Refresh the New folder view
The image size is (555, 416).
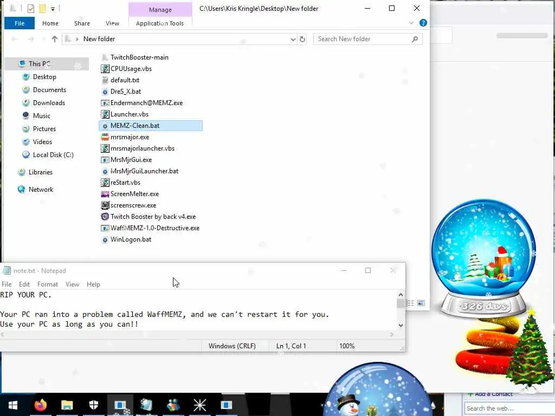(302, 39)
